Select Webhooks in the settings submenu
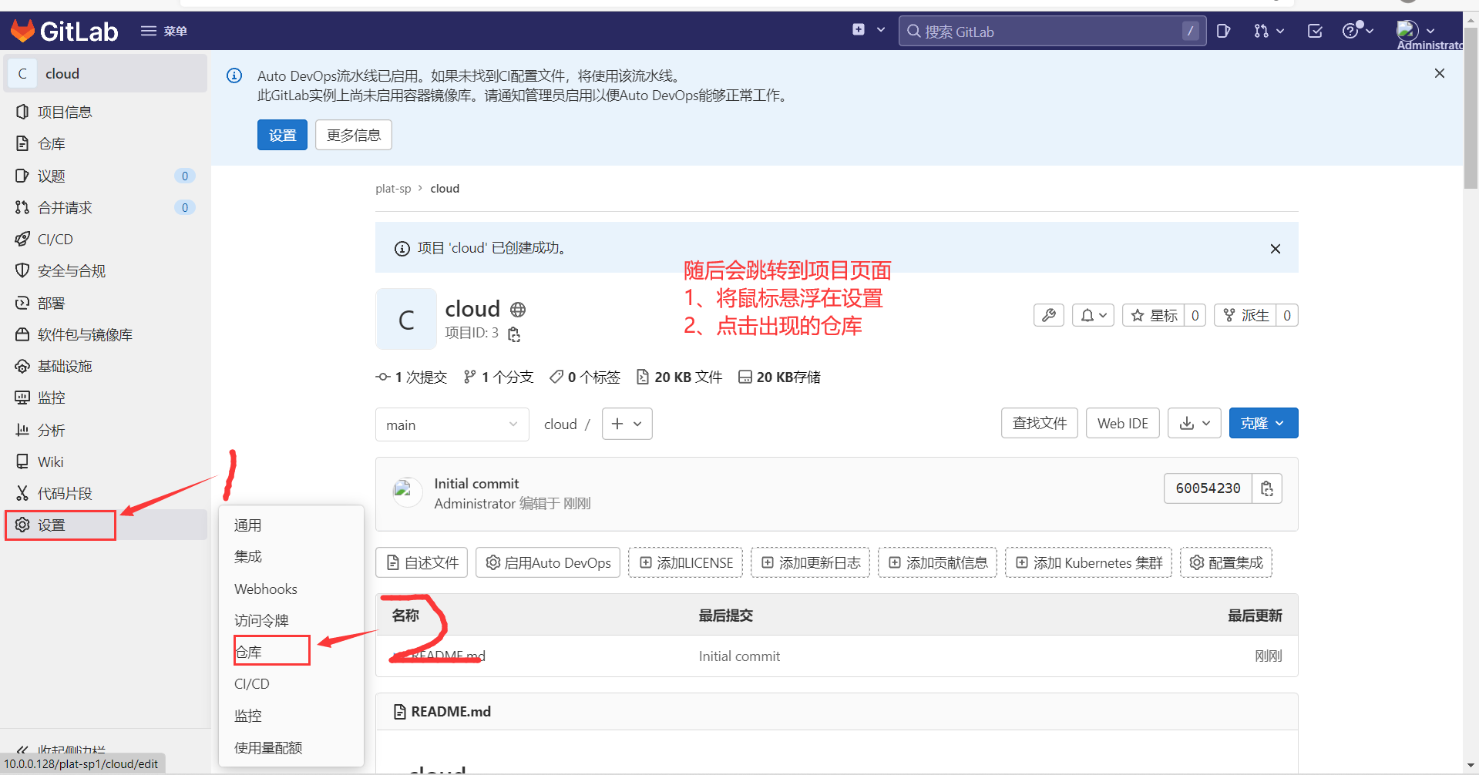 coord(265,589)
